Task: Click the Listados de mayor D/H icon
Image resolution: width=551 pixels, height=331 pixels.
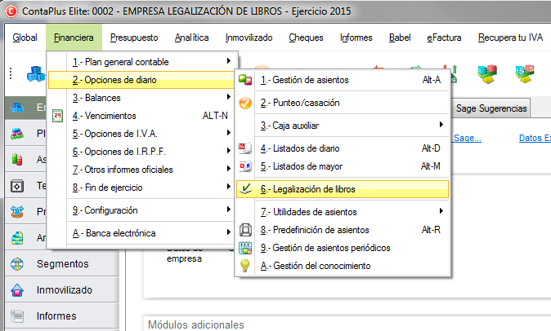Action: coord(245,166)
